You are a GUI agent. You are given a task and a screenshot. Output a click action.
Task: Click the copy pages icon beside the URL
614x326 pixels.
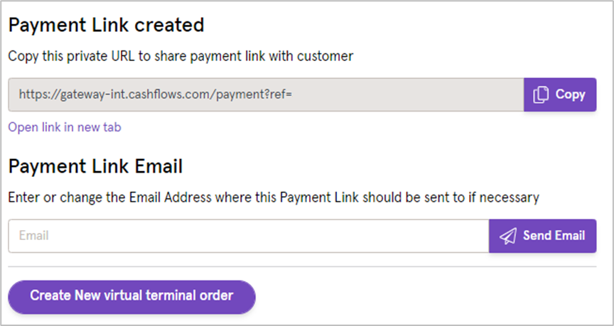[x=541, y=95]
